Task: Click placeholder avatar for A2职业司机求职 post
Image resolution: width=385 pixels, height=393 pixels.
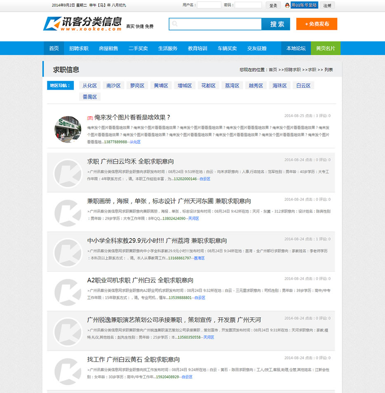Action: point(68,292)
